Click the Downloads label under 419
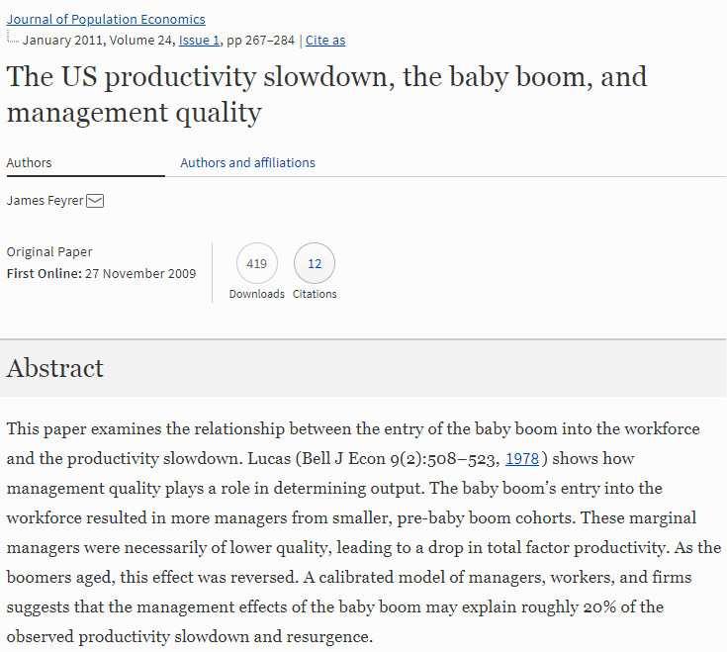The width and height of the screenshot is (727, 652). point(257,294)
